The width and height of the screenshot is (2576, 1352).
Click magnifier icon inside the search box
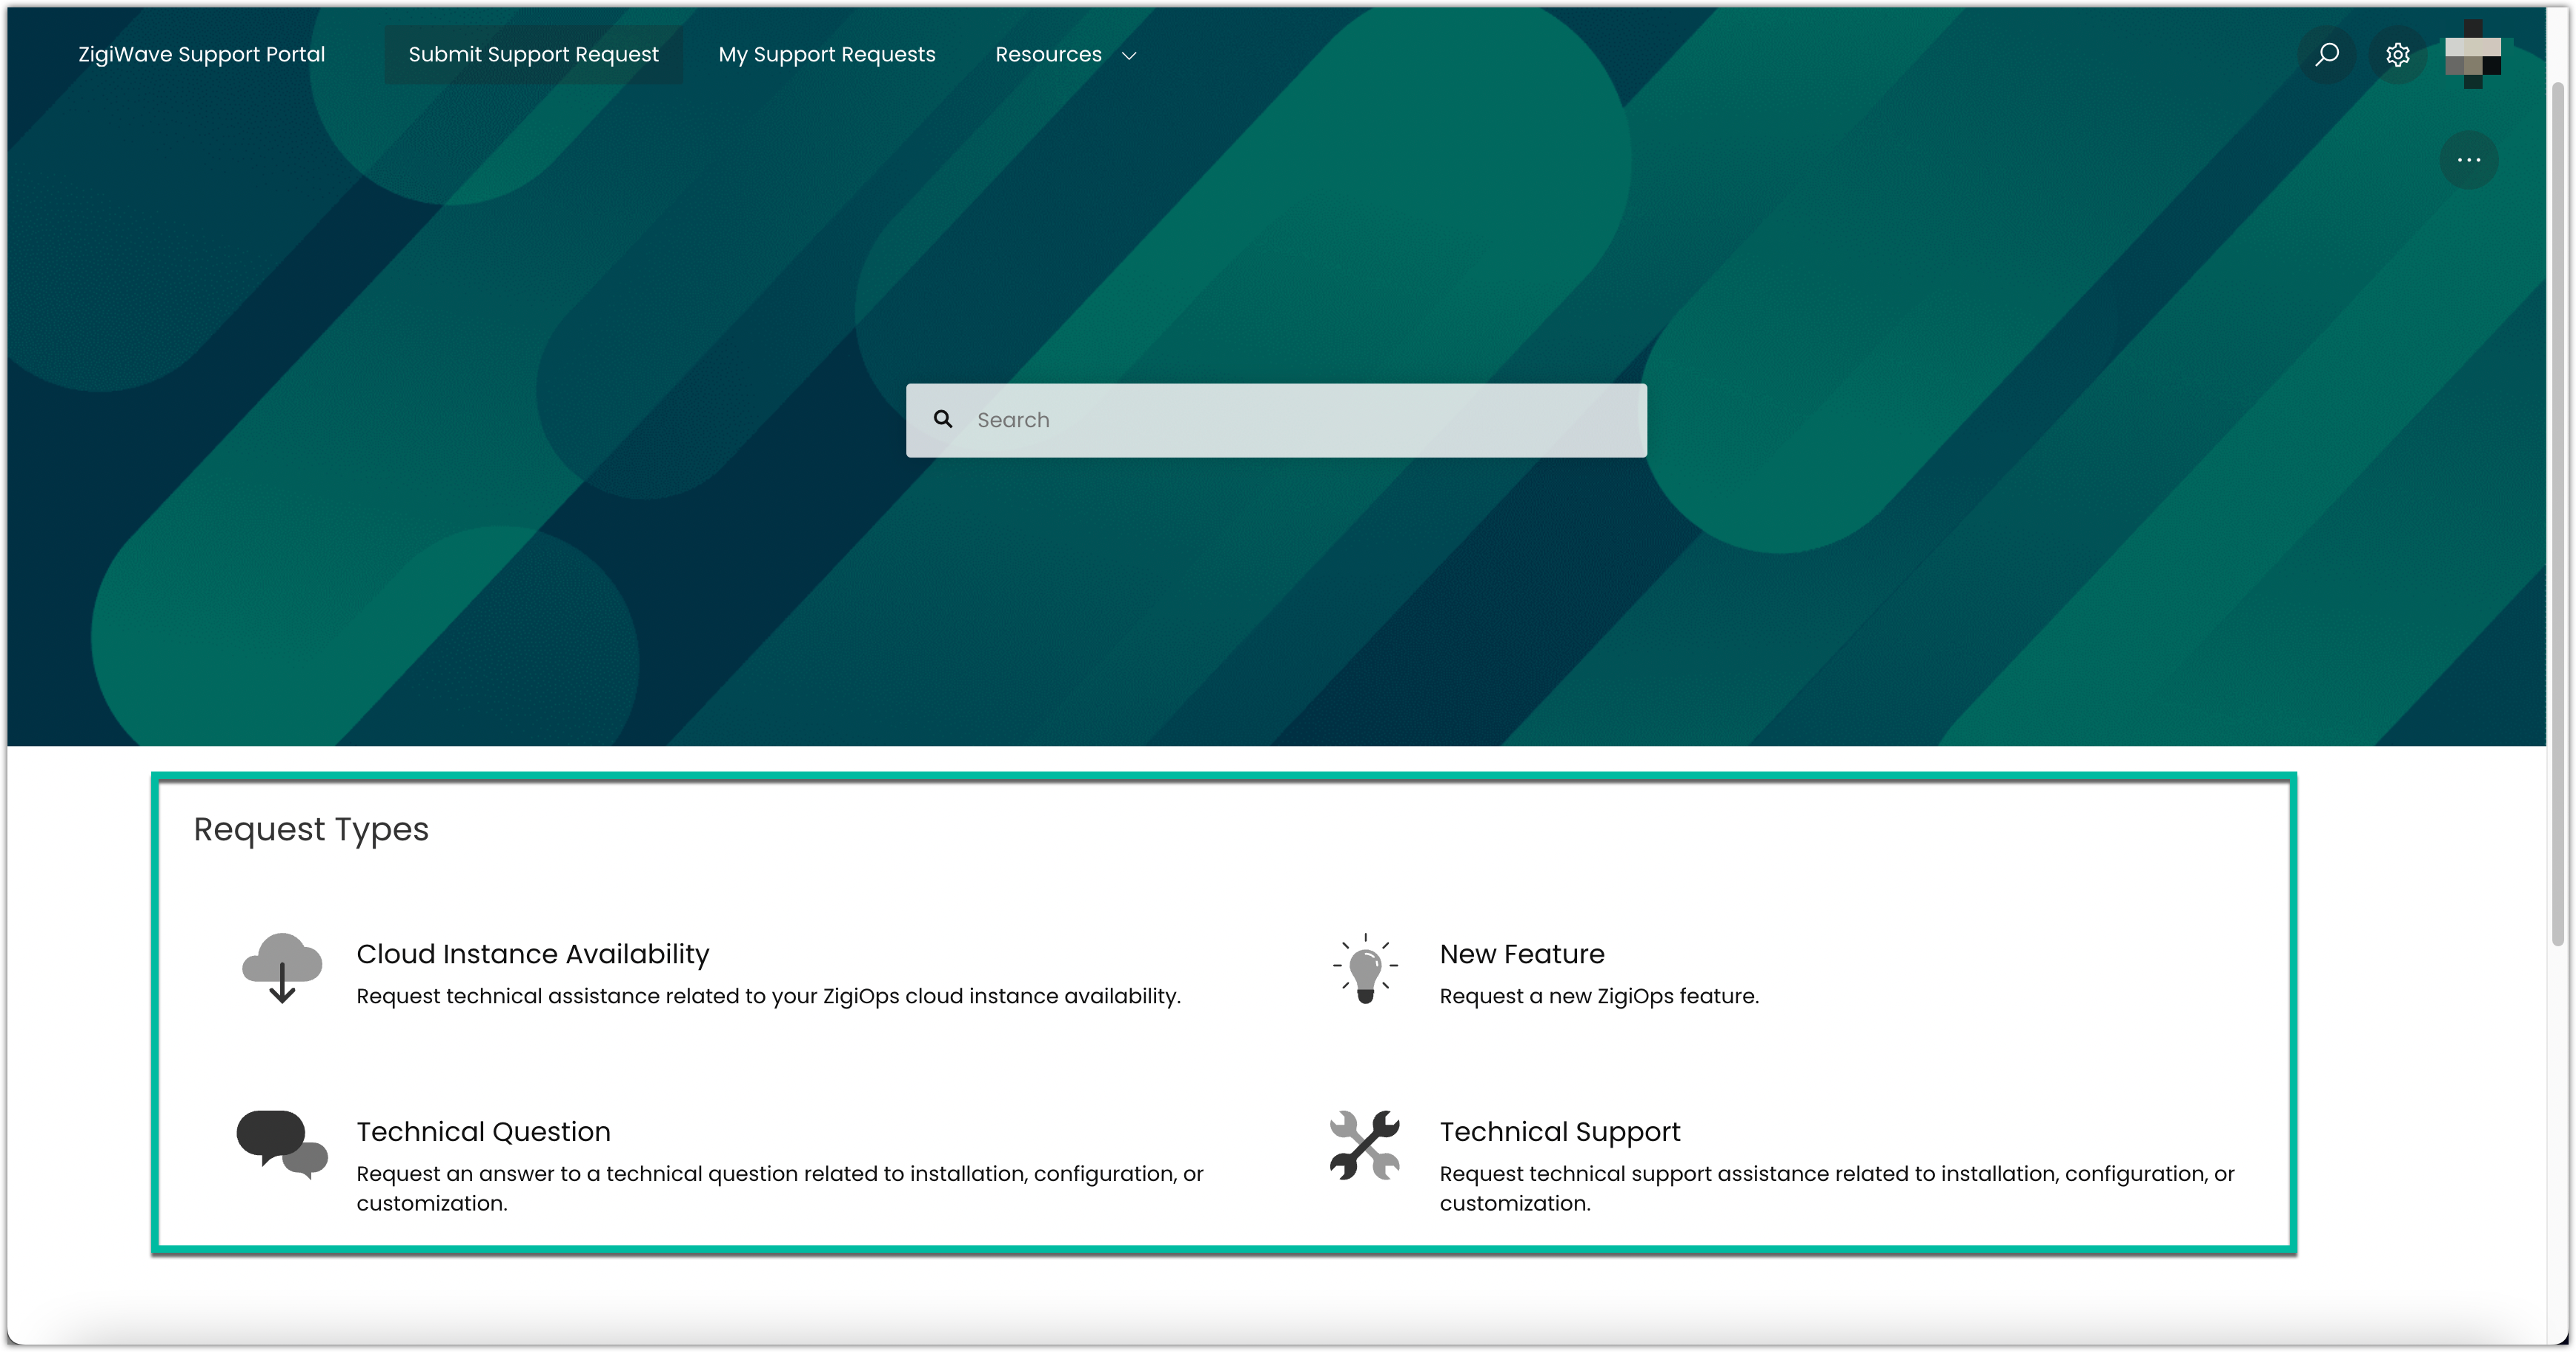[x=943, y=420]
